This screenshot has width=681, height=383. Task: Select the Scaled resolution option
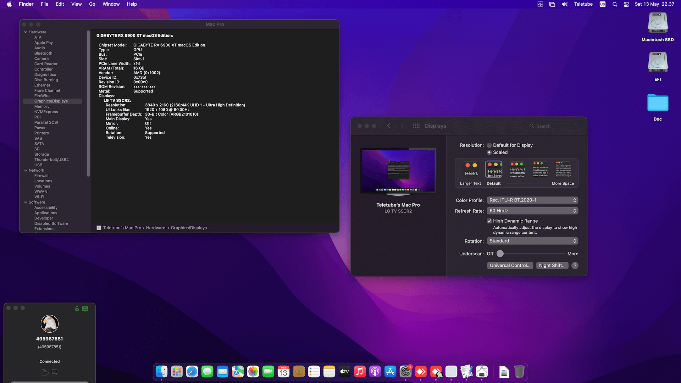(x=489, y=152)
